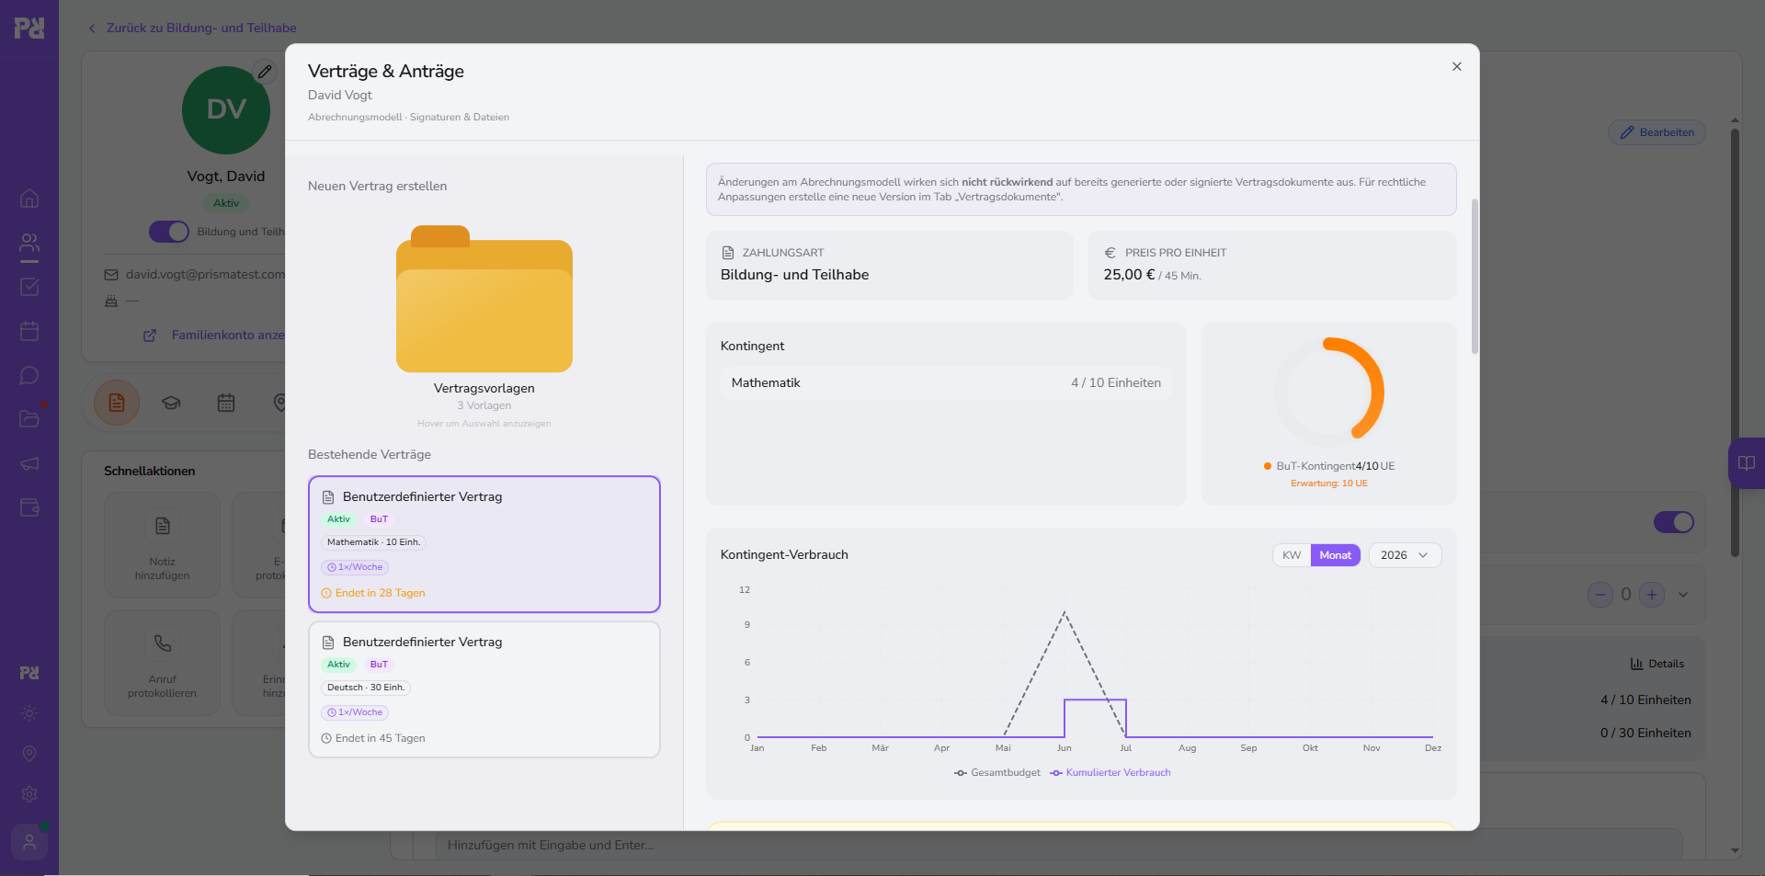The width and height of the screenshot is (1765, 876).
Task: Click the Mathematik 4 / 10 Einheiten row
Action: pyautogui.click(x=946, y=383)
